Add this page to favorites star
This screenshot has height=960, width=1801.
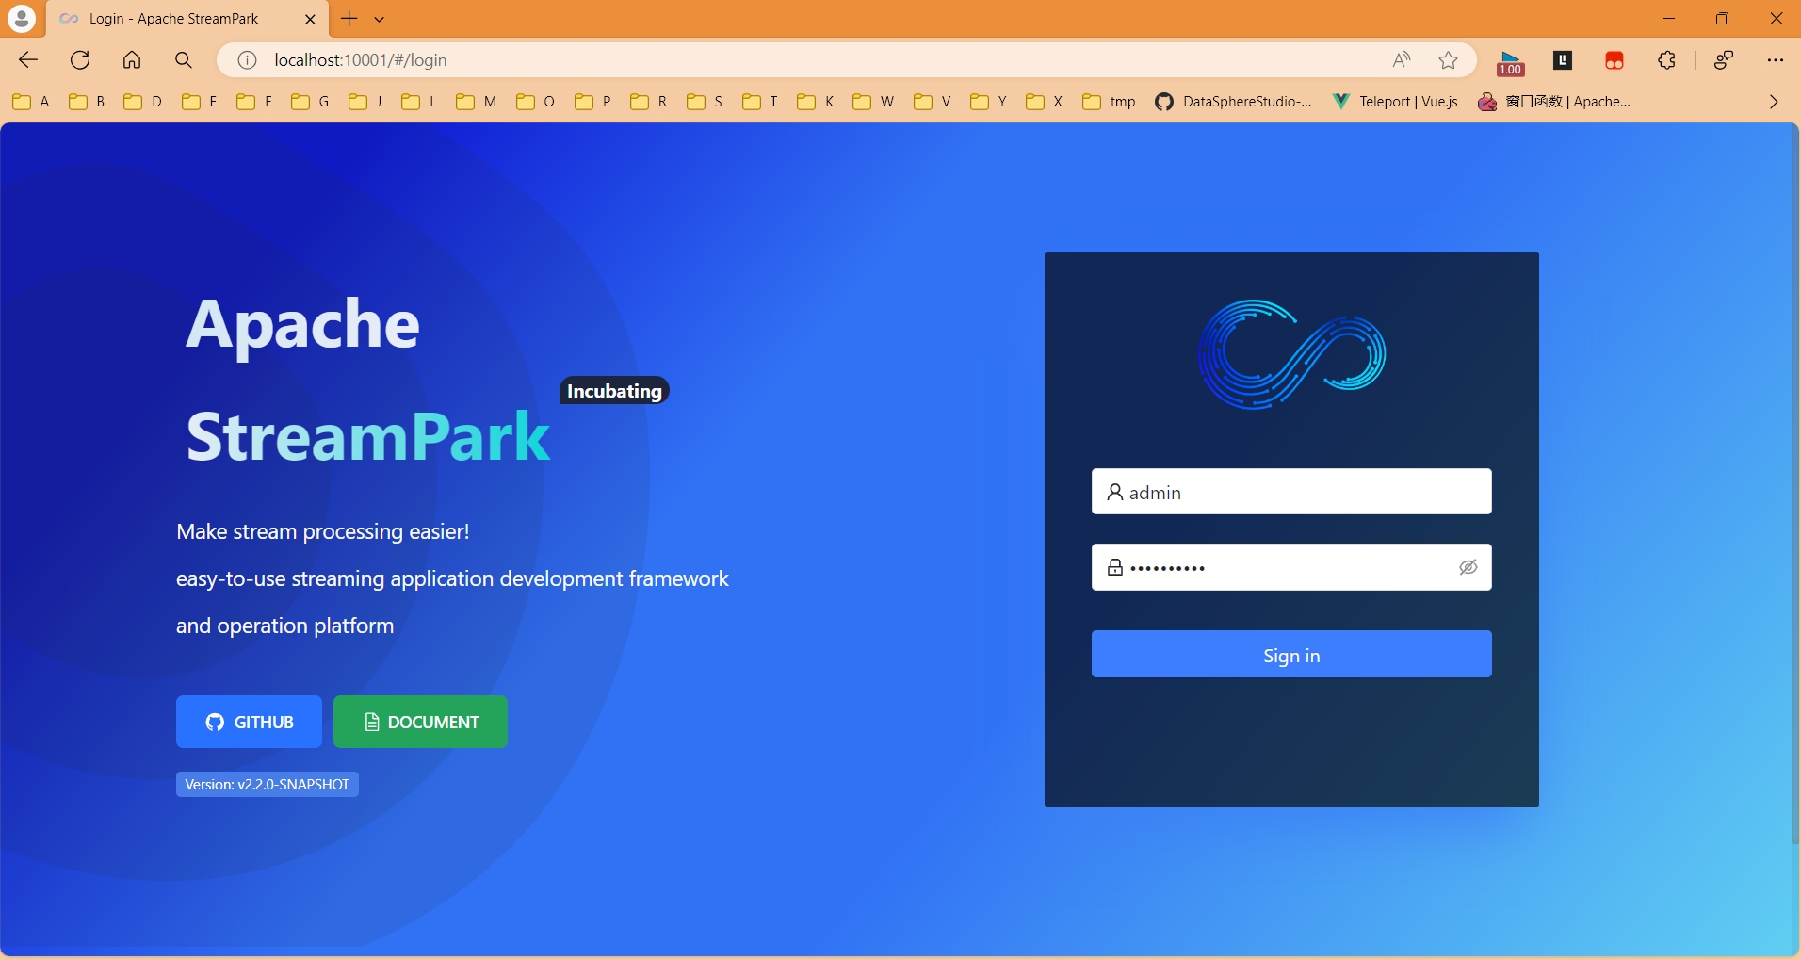(1449, 60)
